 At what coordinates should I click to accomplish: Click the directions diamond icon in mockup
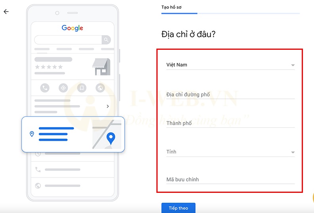[x=63, y=88]
